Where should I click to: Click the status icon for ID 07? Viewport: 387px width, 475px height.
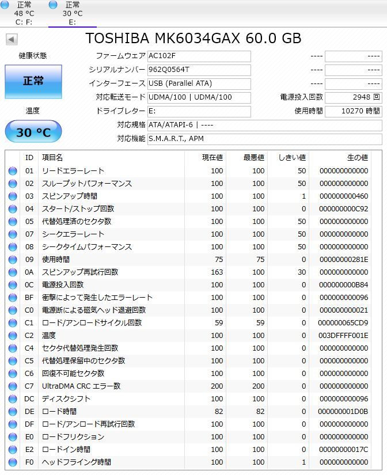point(13,234)
